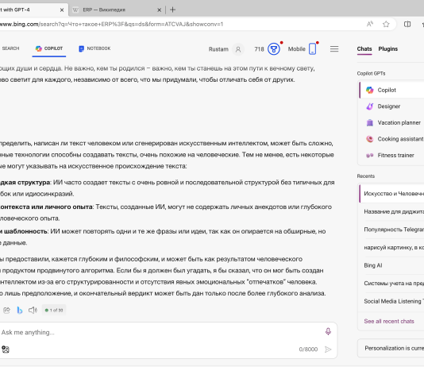The height and width of the screenshot is (367, 424).
Task: Switch to the SEARCH tab
Action: 10,48
